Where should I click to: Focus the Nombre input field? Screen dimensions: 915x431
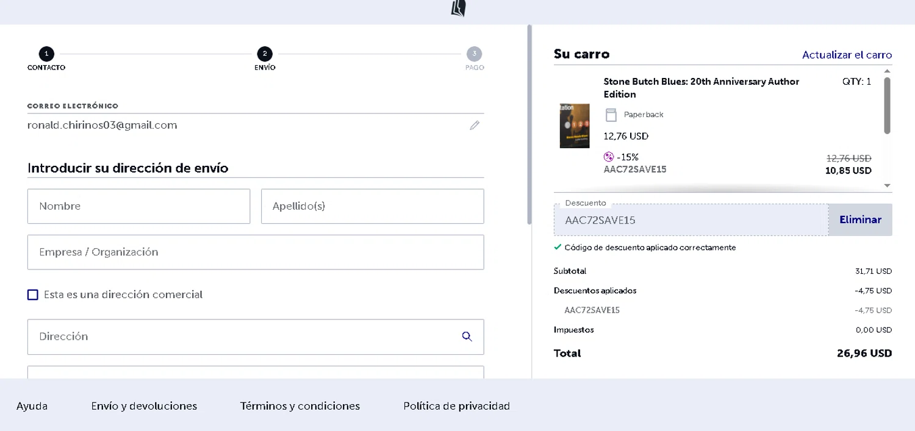pyautogui.click(x=138, y=206)
